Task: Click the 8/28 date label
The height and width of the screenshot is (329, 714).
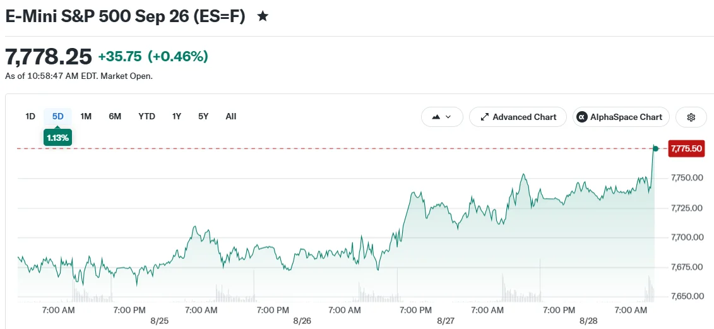Action: pyautogui.click(x=589, y=320)
